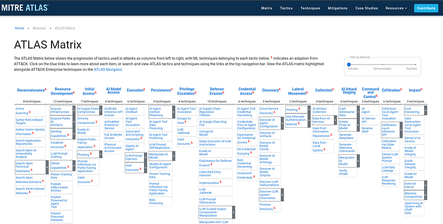443x224 pixels.
Task: Expand Data from AI Services sub-techniques
Action: (x=336, y=120)
